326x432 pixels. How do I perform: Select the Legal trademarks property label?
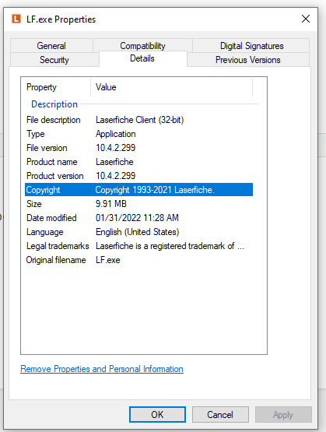tap(58, 246)
